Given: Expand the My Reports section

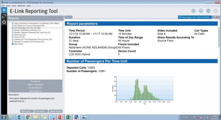Looking at the screenshot, I should [x=35, y=81].
